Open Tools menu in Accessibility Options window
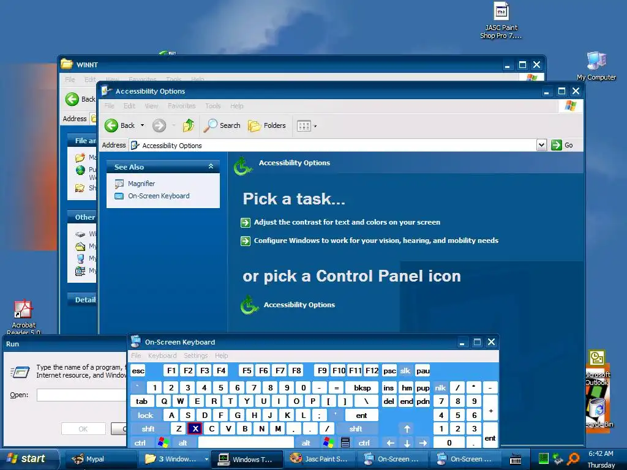The image size is (627, 470). pos(212,106)
